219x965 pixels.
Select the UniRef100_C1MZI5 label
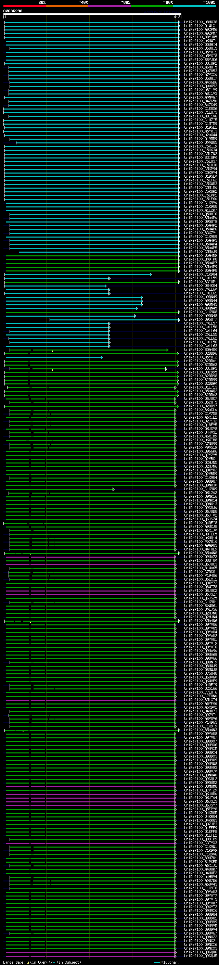200,120
